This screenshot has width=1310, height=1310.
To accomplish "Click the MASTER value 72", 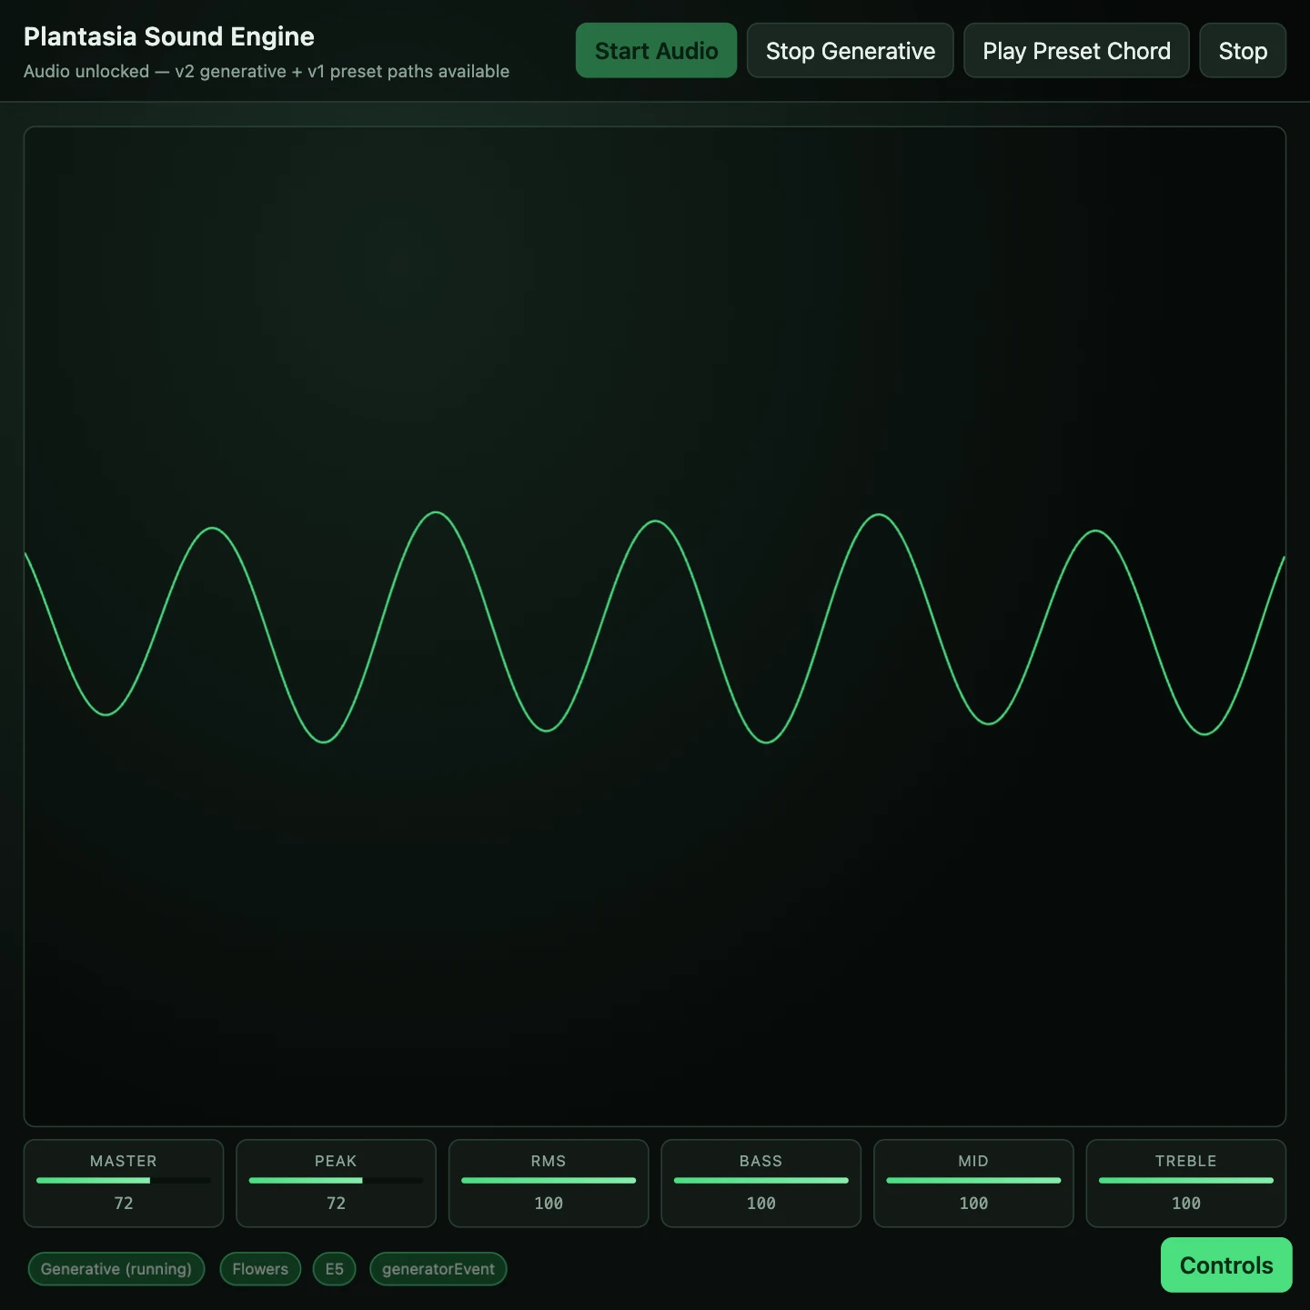I will 124,1203.
